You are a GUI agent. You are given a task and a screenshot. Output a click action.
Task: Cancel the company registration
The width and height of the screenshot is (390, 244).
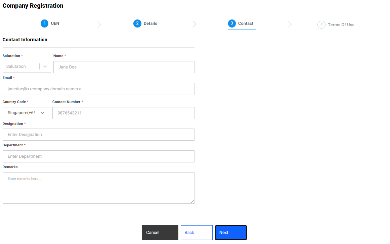(x=160, y=232)
